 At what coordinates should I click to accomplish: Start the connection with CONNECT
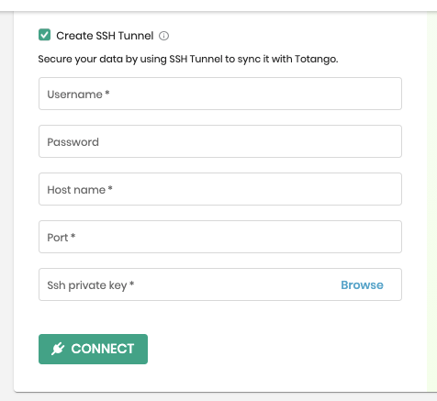point(93,349)
